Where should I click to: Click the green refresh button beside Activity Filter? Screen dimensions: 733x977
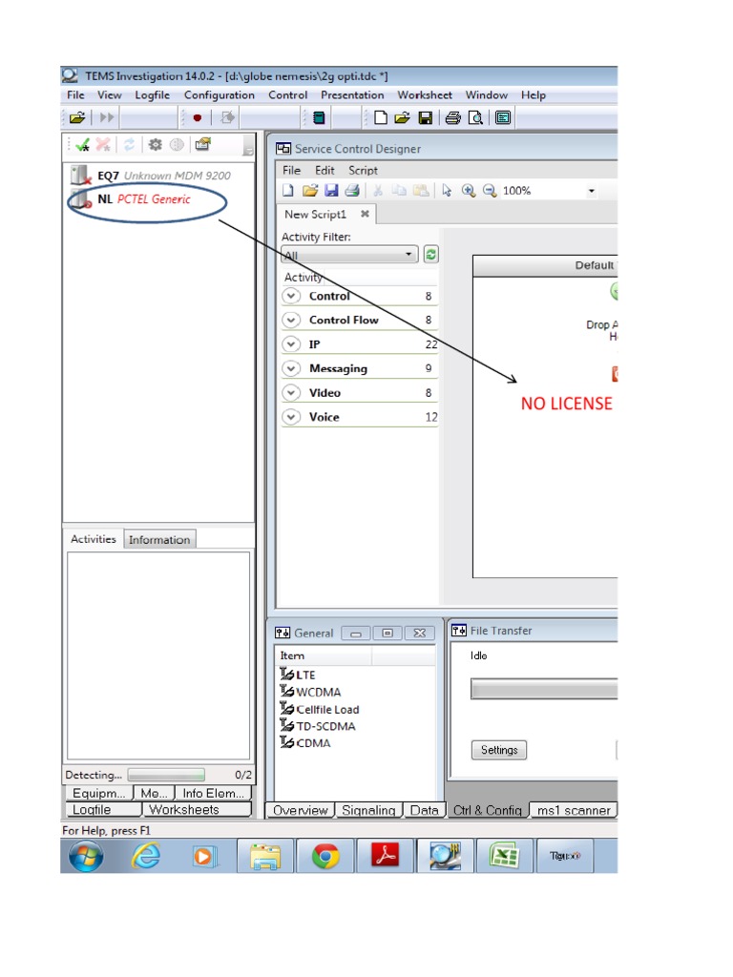pyautogui.click(x=430, y=254)
